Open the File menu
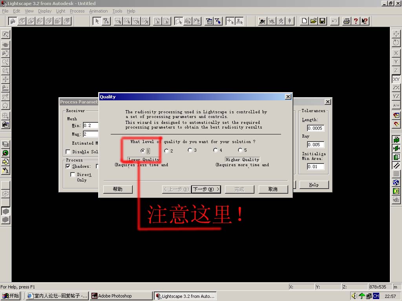The width and height of the screenshot is (402, 301). pos(5,11)
